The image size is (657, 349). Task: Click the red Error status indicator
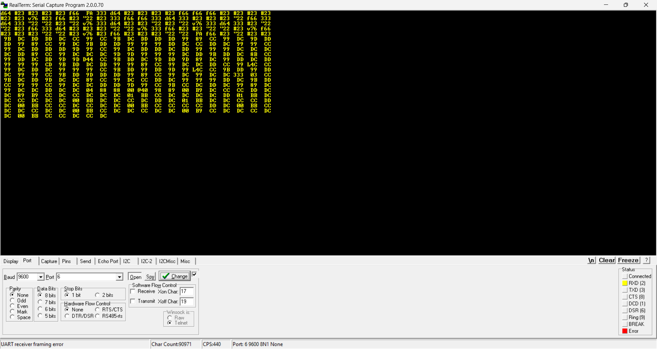625,331
